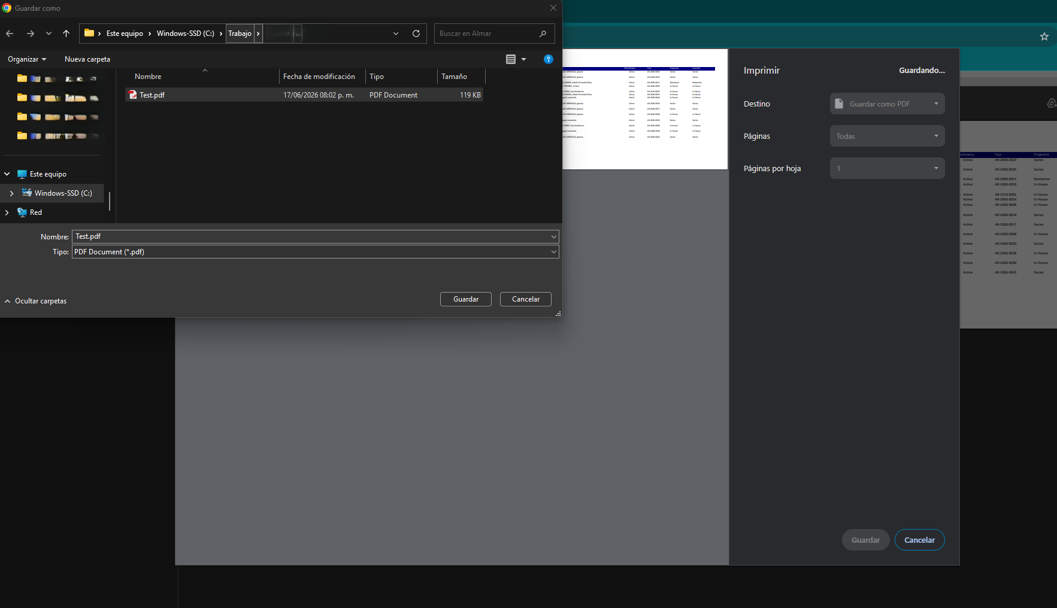Viewport: 1057px width, 608px height.
Task: Click the Este equipo computer icon
Action: tap(22, 174)
